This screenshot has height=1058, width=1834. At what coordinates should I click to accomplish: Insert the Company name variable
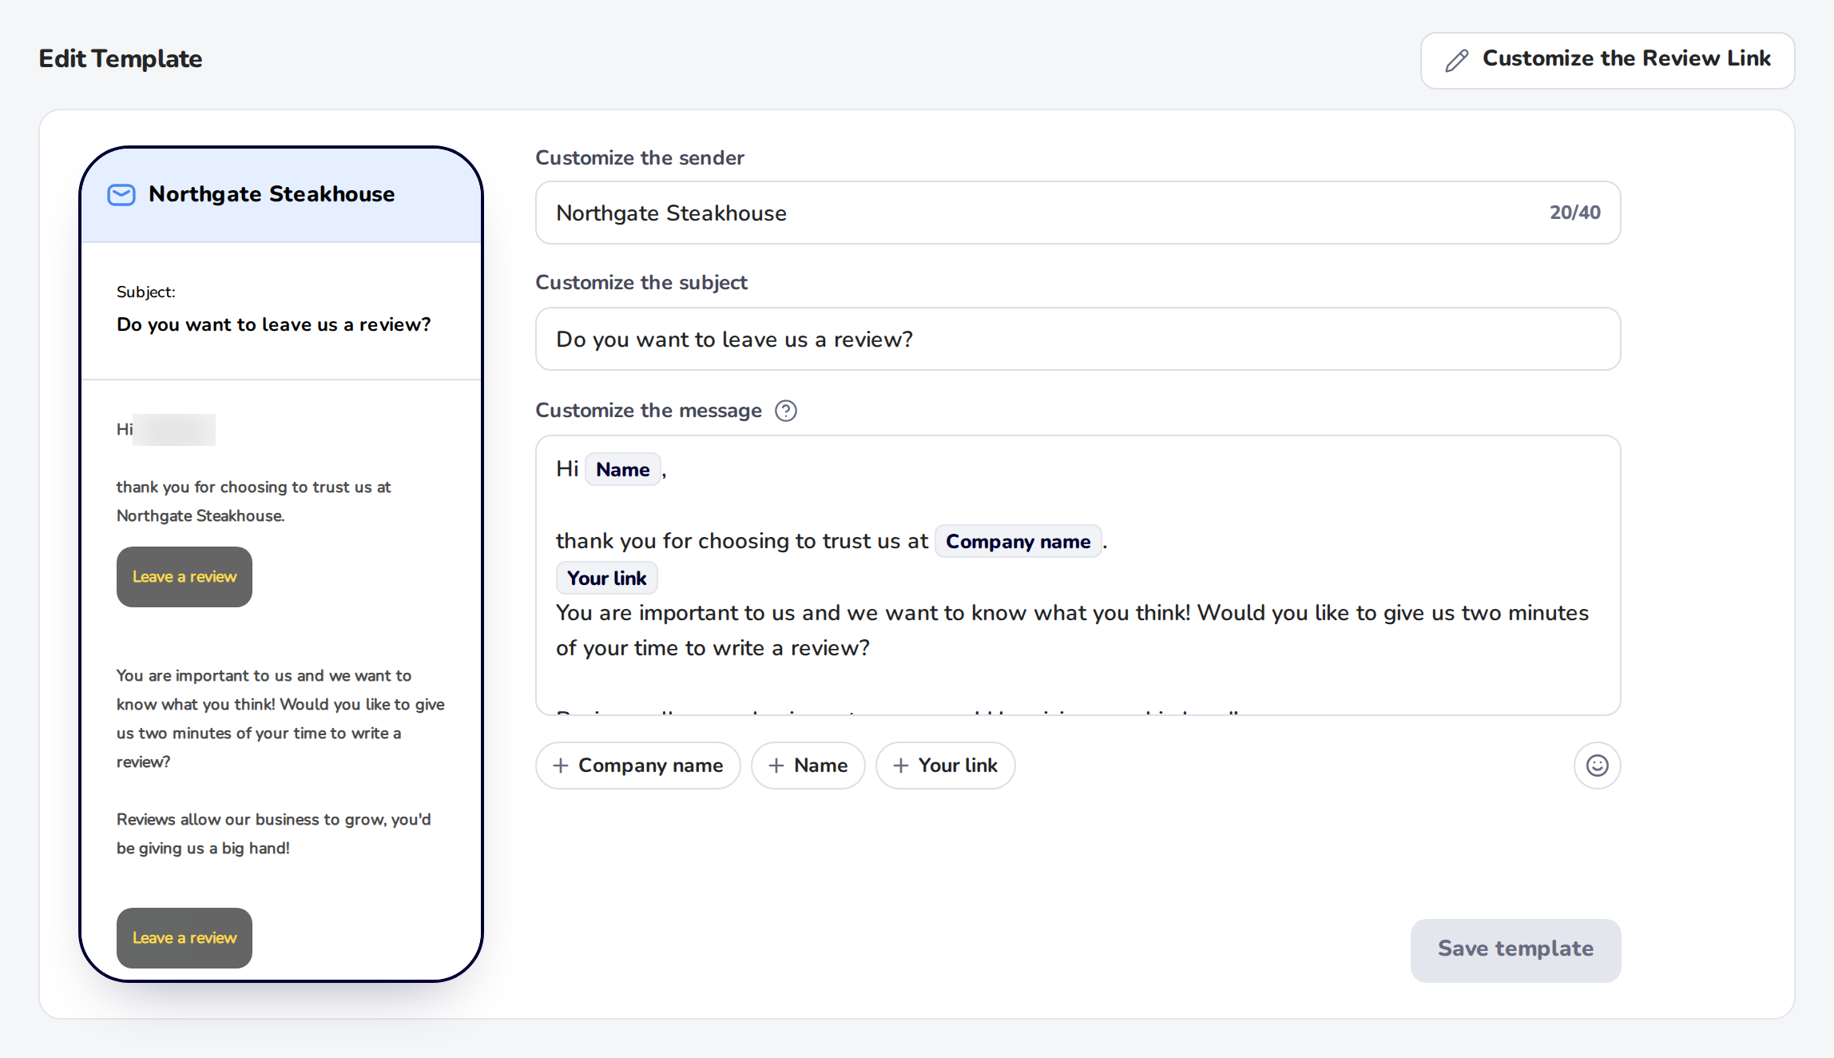pyautogui.click(x=637, y=766)
